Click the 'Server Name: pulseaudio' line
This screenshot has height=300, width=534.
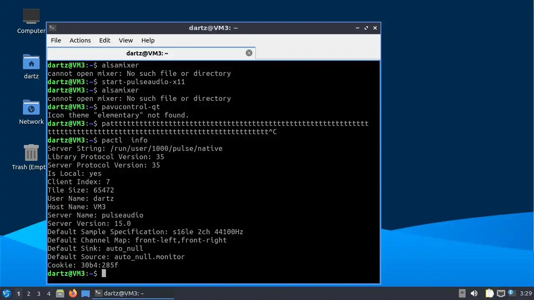pos(96,215)
